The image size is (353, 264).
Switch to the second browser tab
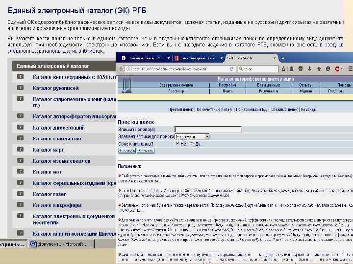click(x=199, y=58)
